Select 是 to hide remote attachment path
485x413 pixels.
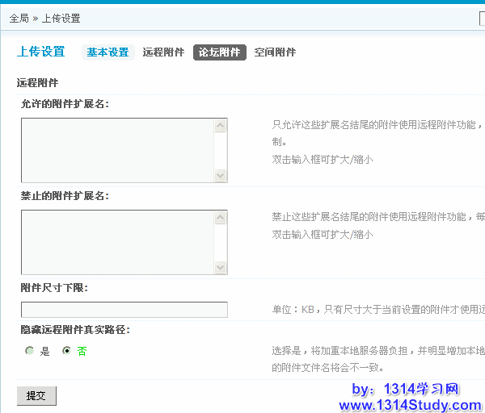point(30,351)
